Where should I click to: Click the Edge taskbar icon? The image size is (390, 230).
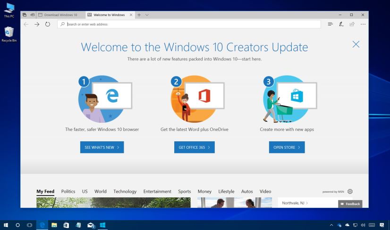pos(42,225)
